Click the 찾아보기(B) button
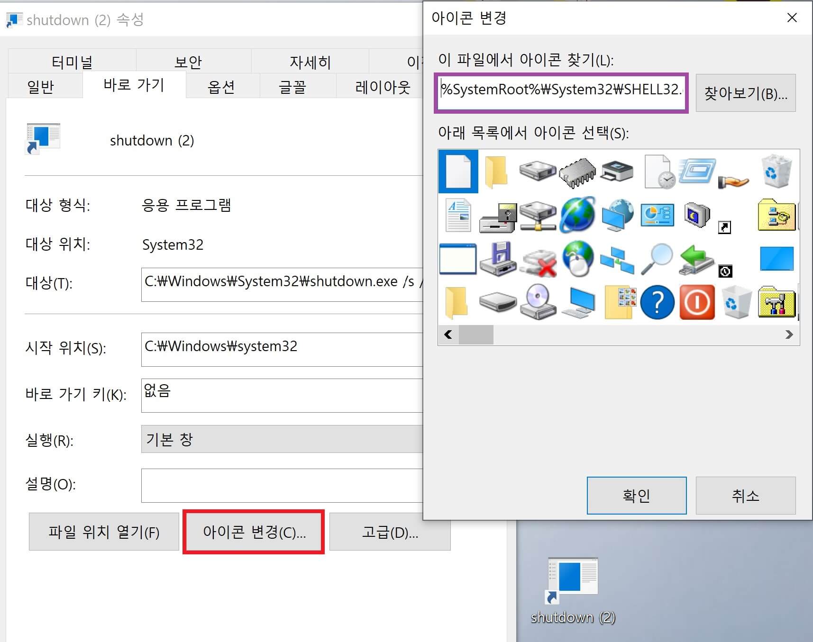 pos(746,93)
